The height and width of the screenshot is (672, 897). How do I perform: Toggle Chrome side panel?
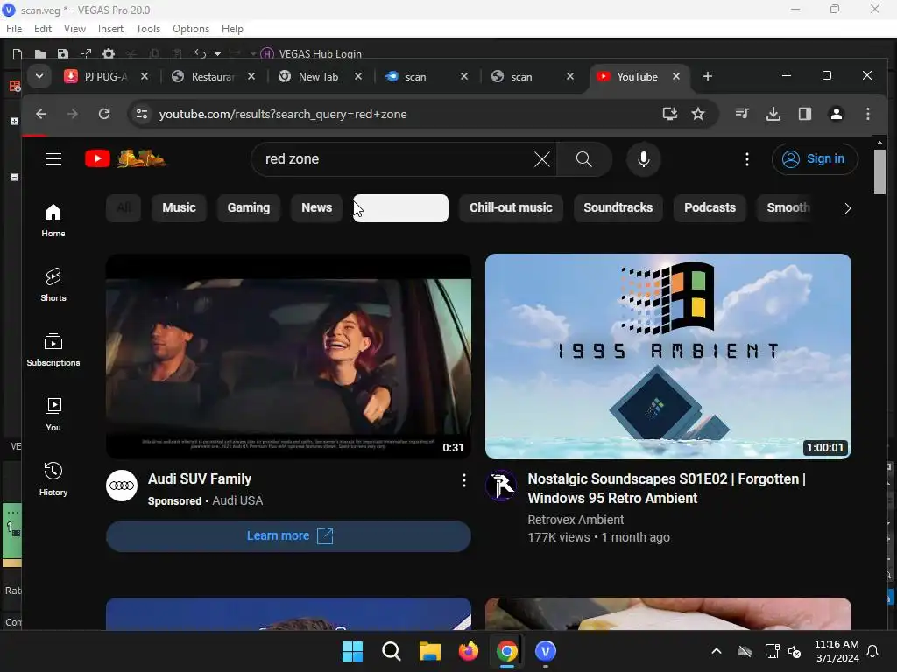click(x=805, y=114)
